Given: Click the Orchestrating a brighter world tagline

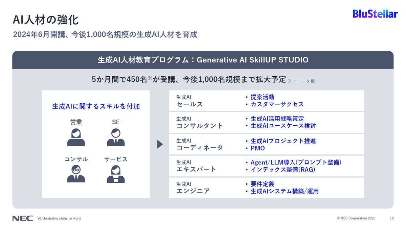Looking at the screenshot, I should [60, 218].
